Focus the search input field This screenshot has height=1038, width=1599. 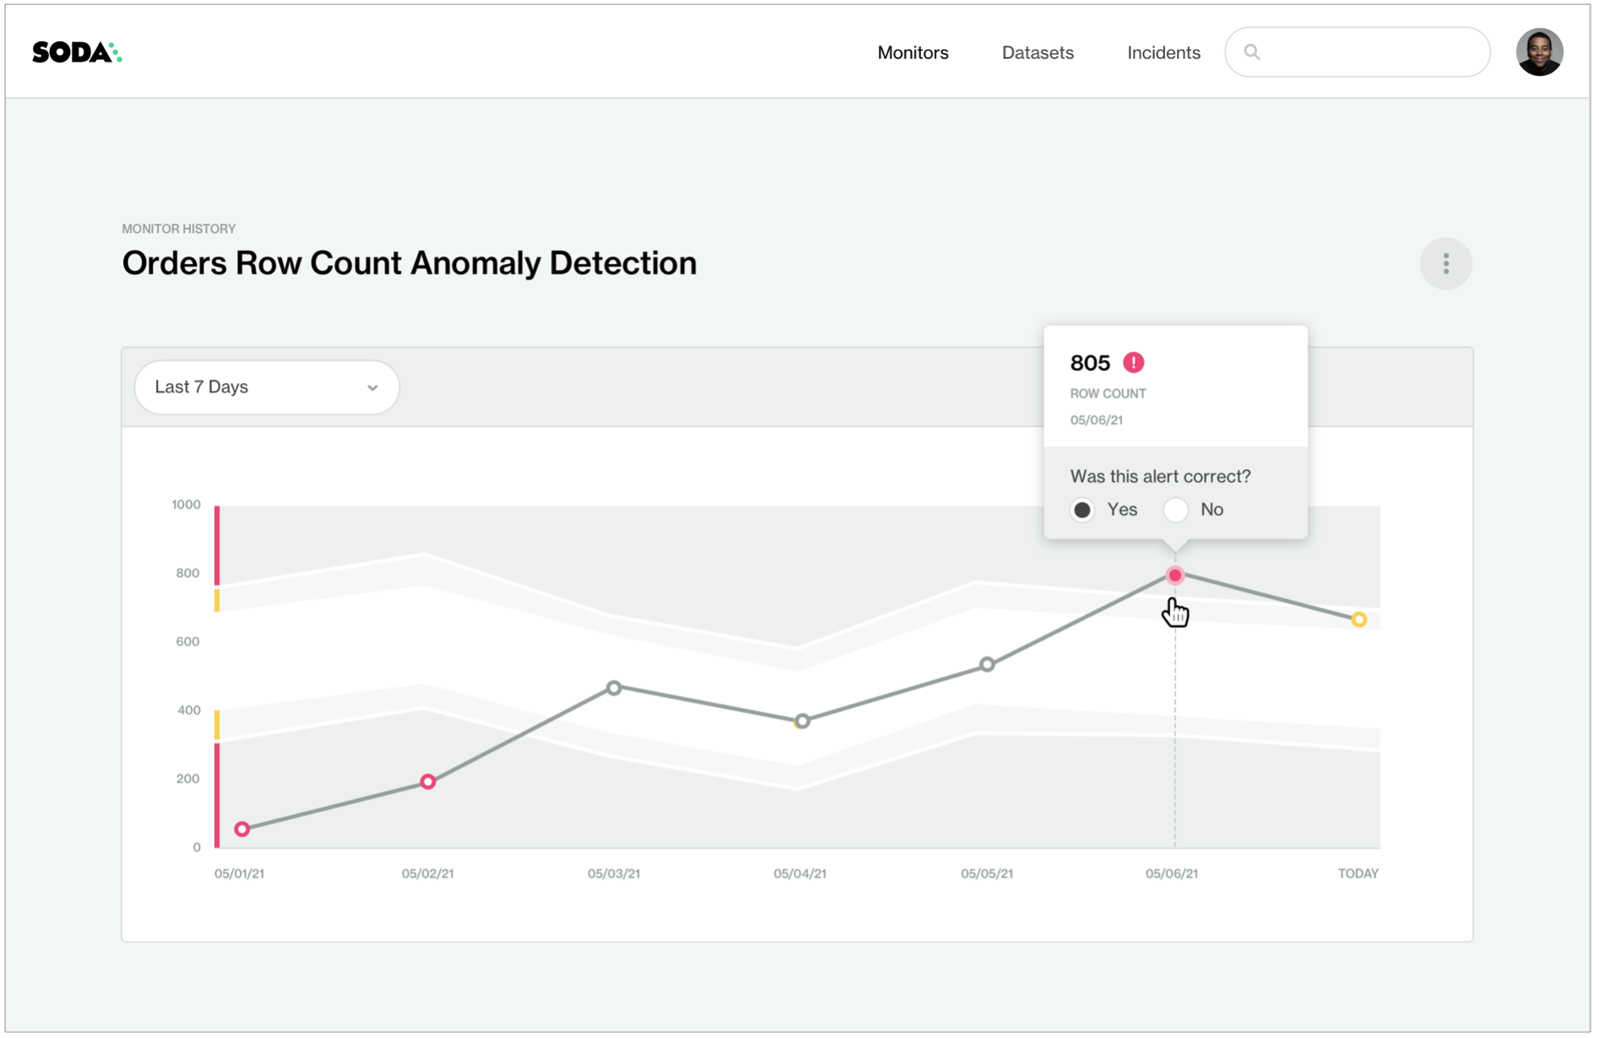1357,52
